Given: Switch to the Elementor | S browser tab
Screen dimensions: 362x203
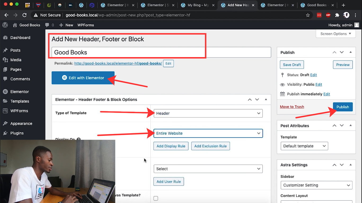Looking at the screenshot, I should pos(157,5).
